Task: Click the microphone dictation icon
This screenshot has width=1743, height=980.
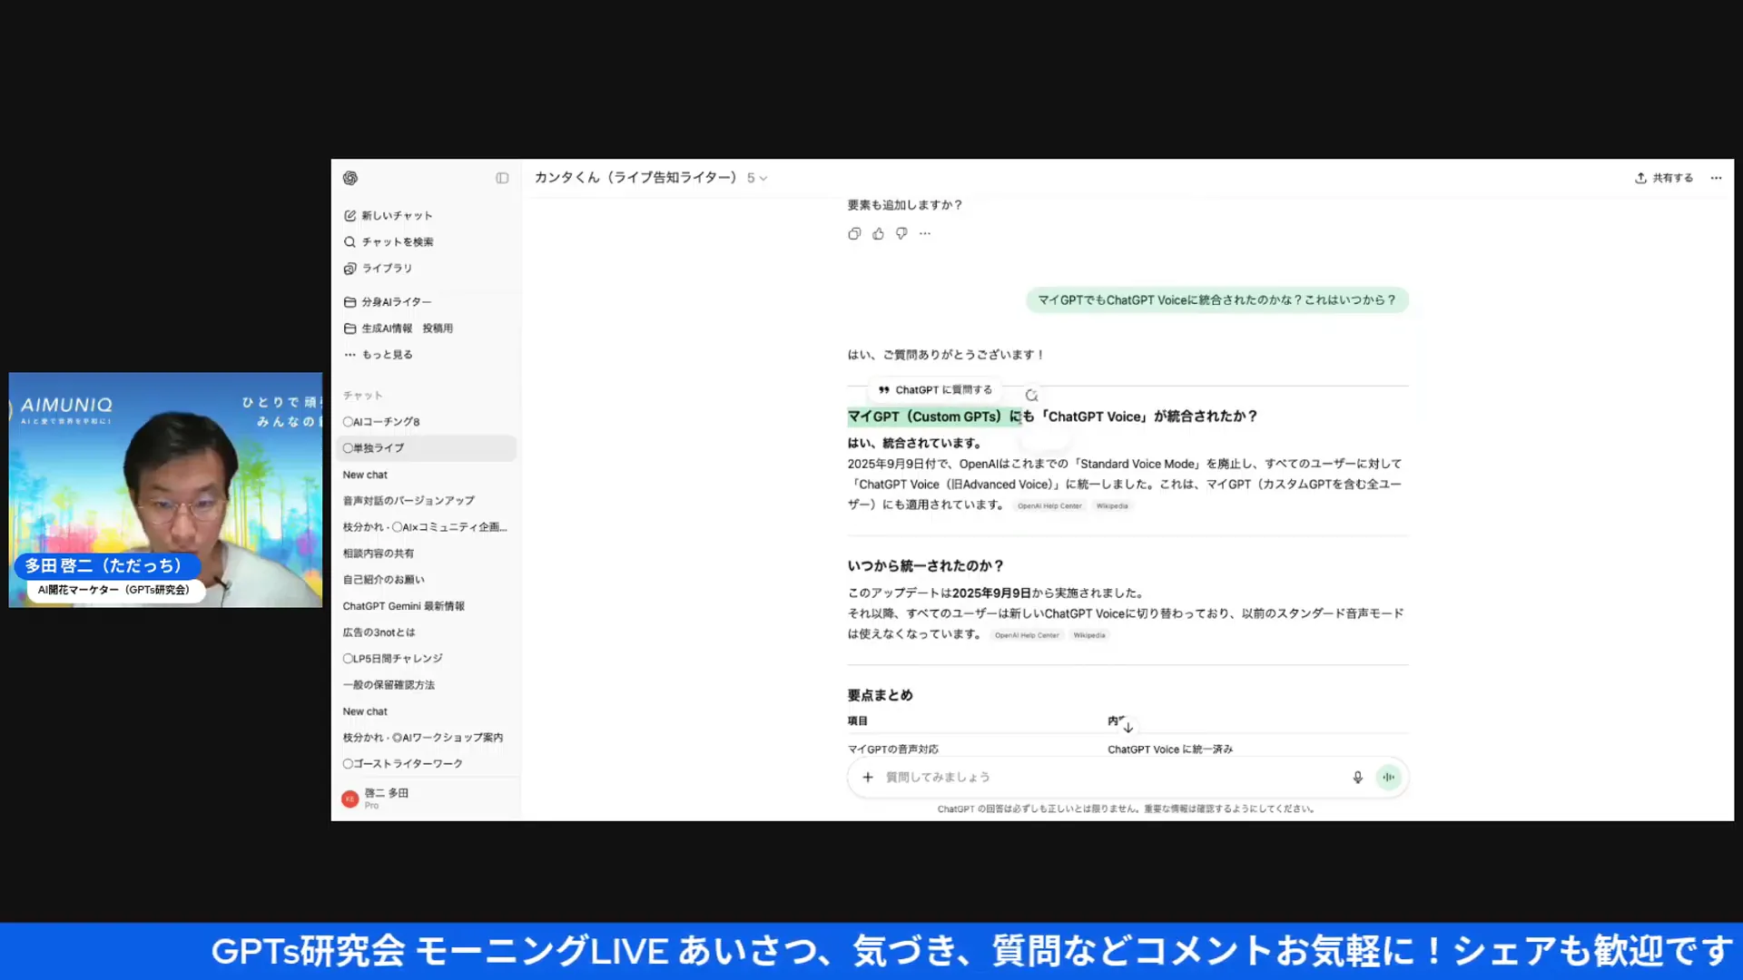Action: coord(1357,777)
